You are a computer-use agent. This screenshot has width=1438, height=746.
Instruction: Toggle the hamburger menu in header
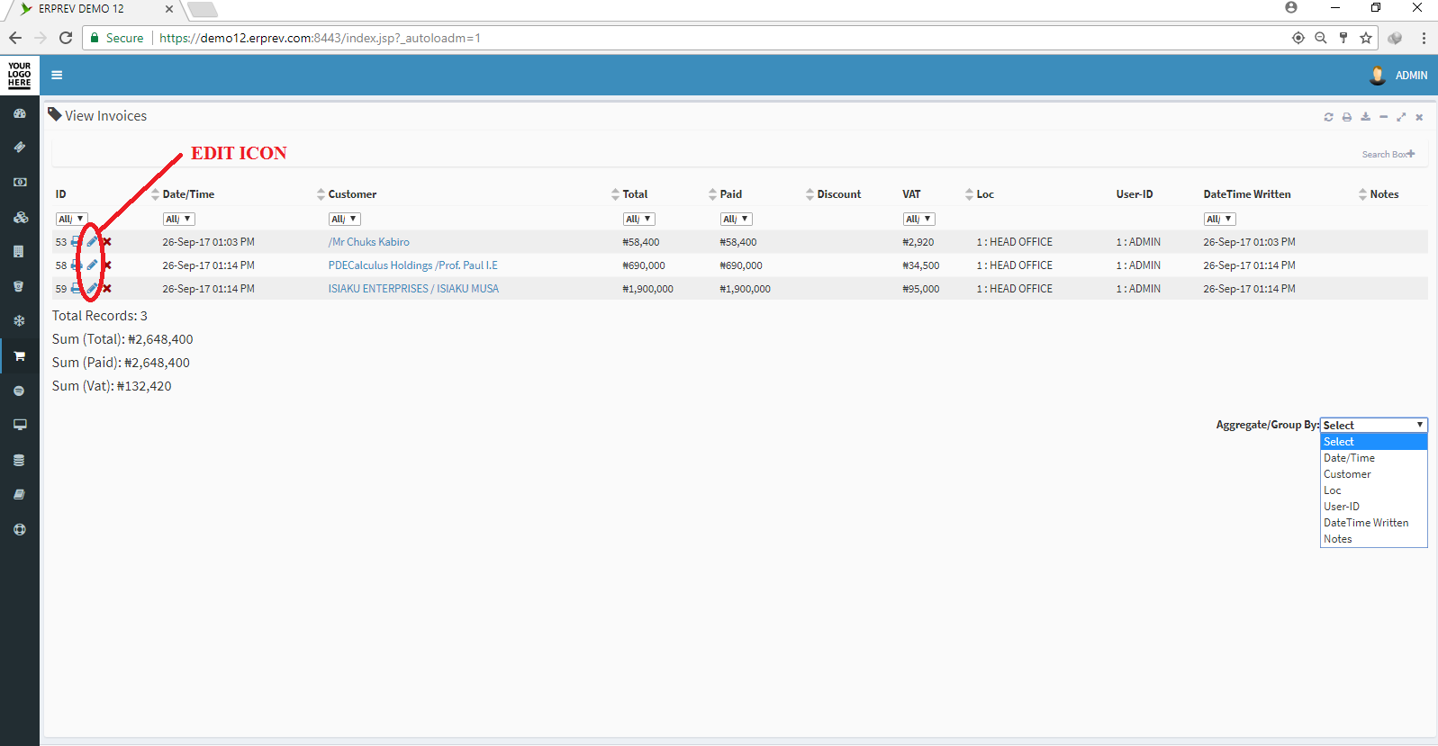(57, 76)
